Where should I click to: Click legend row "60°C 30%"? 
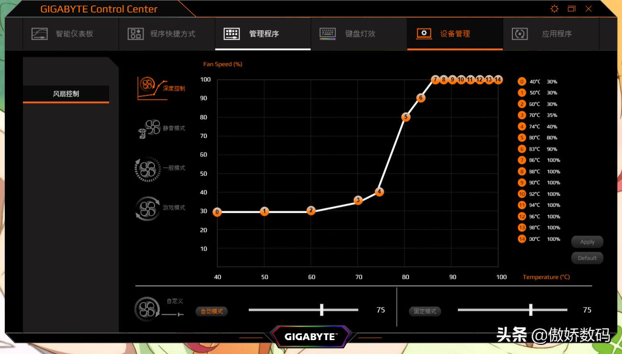point(538,104)
